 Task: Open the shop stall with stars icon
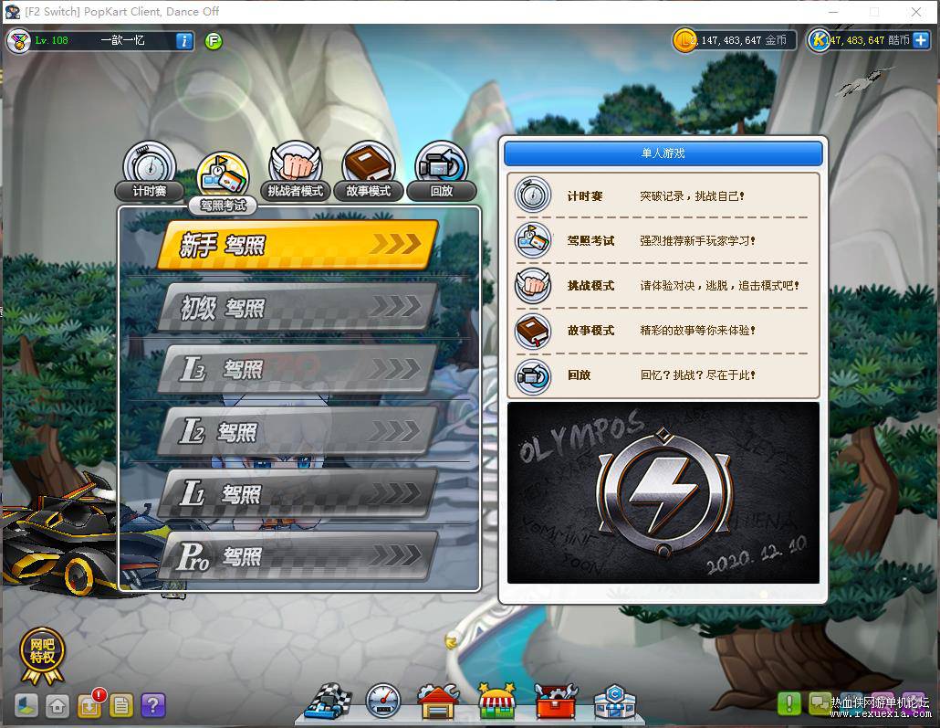(497, 701)
